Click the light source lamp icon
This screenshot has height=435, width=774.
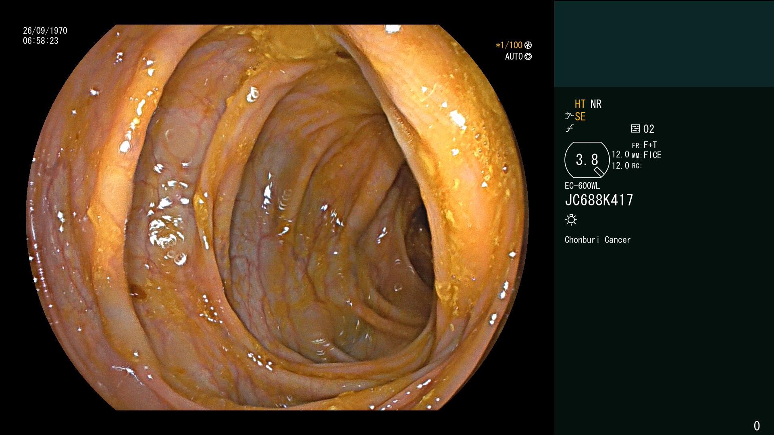[571, 220]
